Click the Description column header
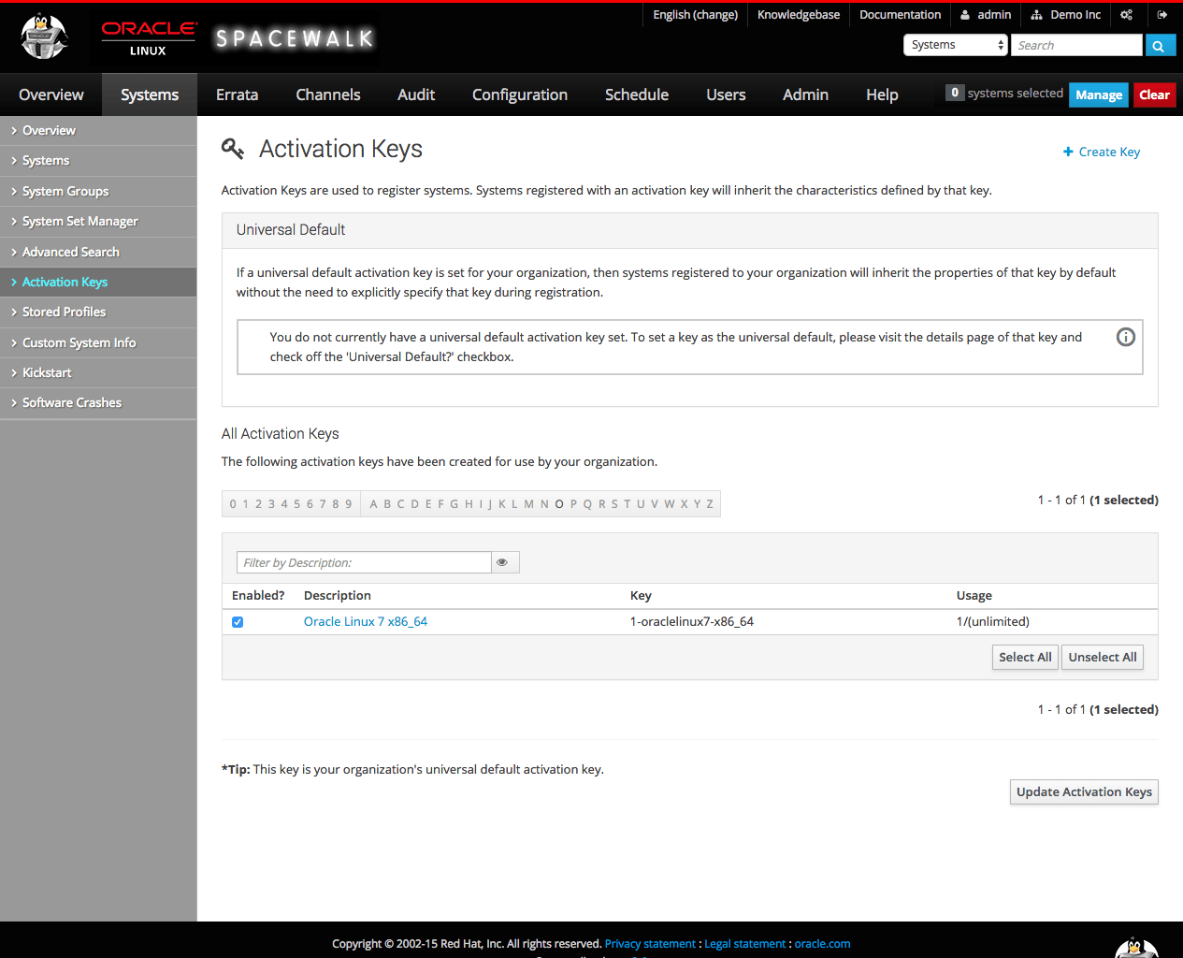The width and height of the screenshot is (1183, 958). 338,595
